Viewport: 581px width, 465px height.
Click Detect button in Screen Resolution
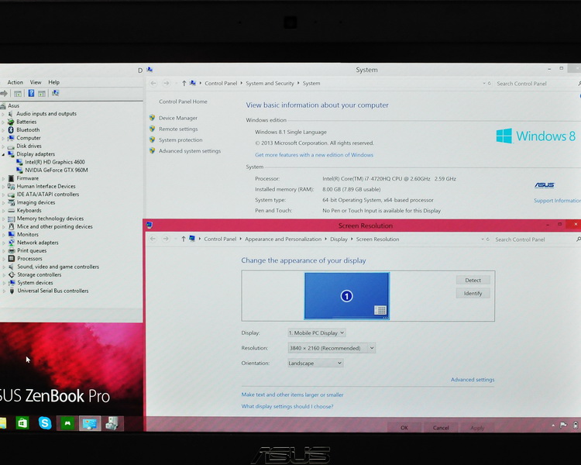click(x=473, y=281)
